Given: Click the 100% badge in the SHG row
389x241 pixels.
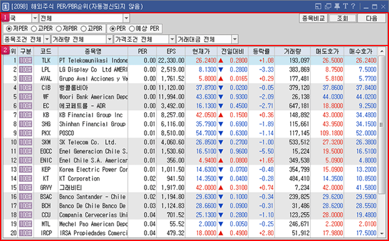Looking at the screenshot, I should tap(26, 124).
